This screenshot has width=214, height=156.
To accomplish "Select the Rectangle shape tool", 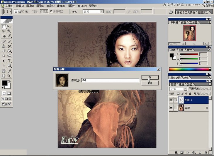I will coord(9,66).
